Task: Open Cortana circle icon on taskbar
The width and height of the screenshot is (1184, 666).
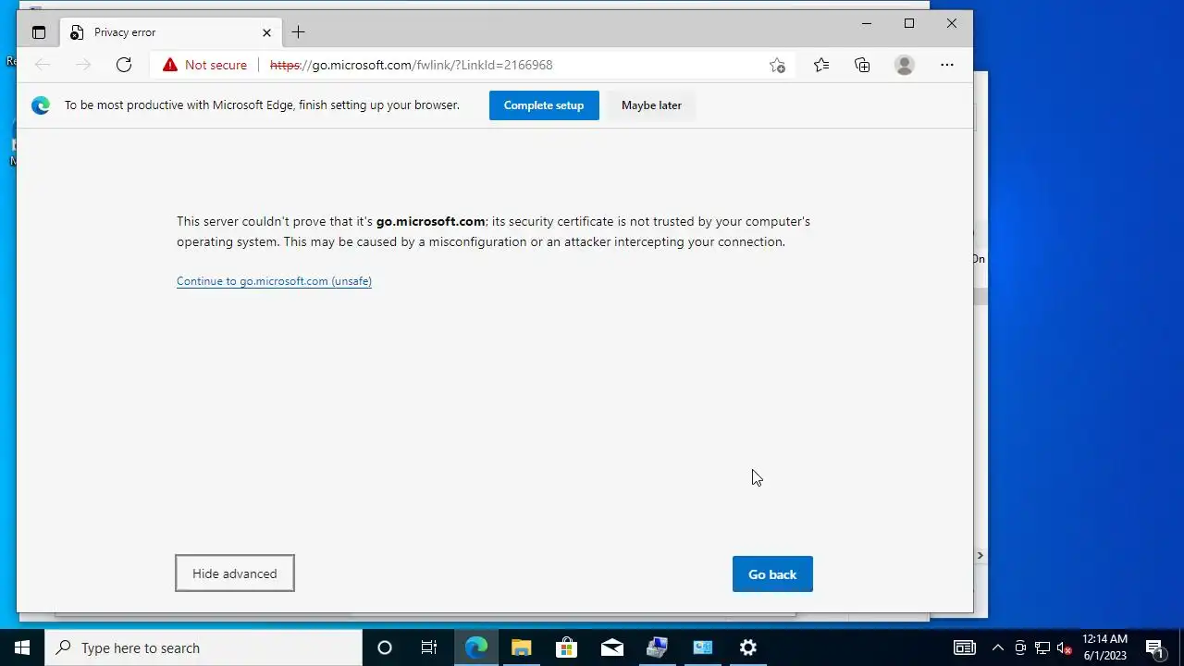Action: pos(385,647)
